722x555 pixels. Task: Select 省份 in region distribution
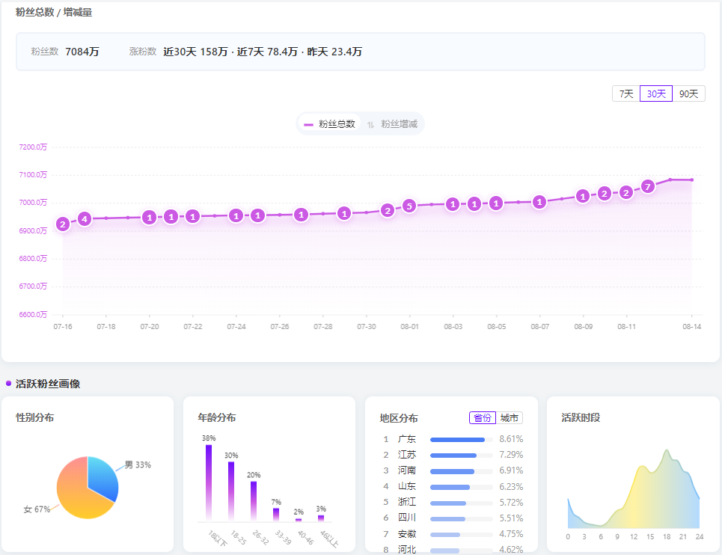483,418
